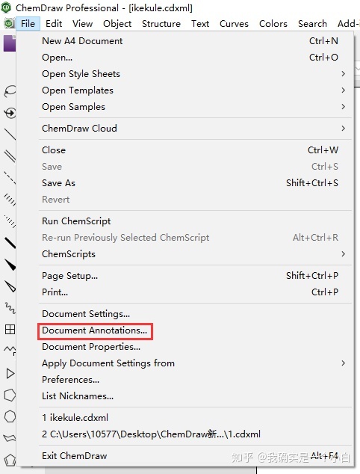Select the Cyclohexane Chair ring tool
Screen dimensions: 360x474
coord(10,438)
